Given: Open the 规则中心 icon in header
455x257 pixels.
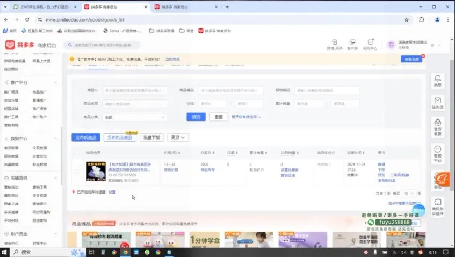Looking at the screenshot, I should coord(370,44).
